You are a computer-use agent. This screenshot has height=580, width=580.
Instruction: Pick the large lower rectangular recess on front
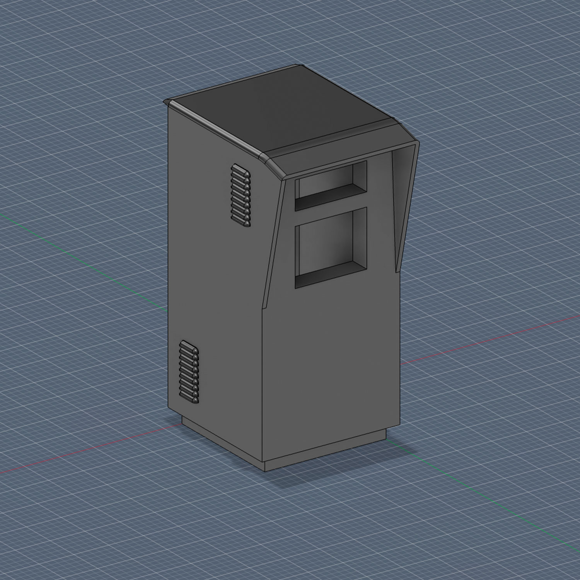pos(331,248)
